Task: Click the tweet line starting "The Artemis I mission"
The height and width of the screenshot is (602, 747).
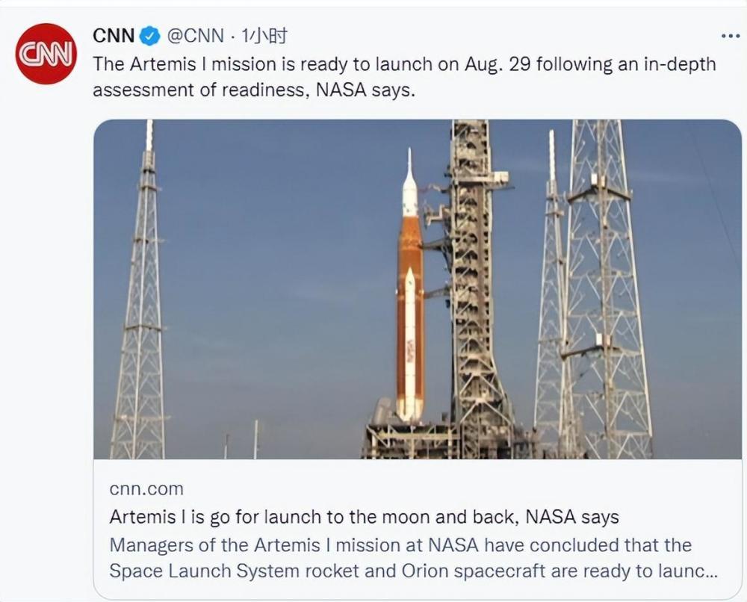Action: (403, 64)
